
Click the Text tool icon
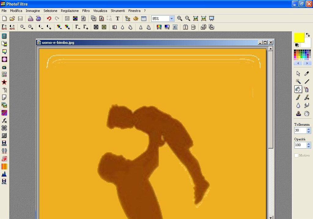coord(117,19)
